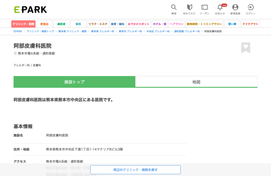Select the 動物病院・トリミングサロン category tab
The height and width of the screenshot is (176, 271).
pyautogui.click(x=205, y=24)
